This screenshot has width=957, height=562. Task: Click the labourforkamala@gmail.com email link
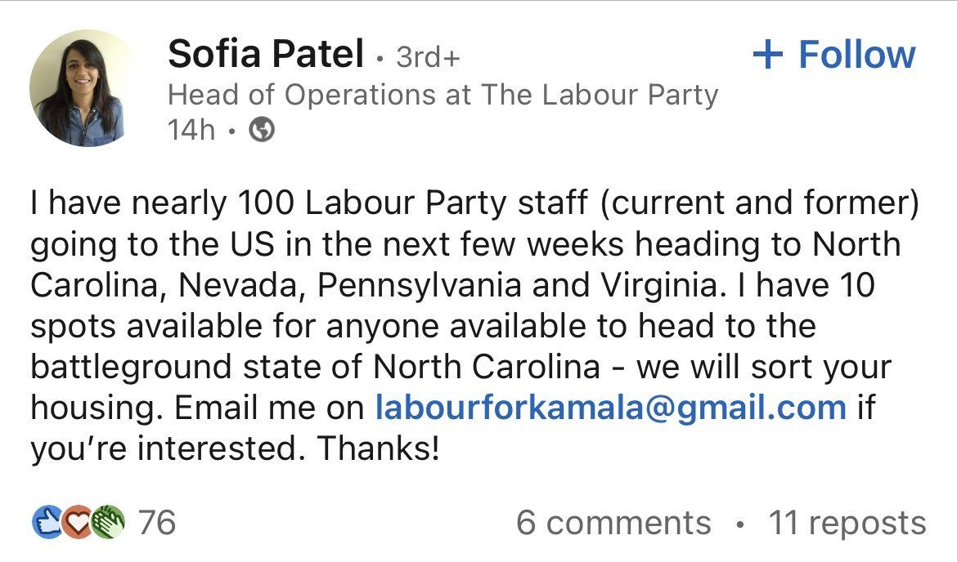coord(610,407)
